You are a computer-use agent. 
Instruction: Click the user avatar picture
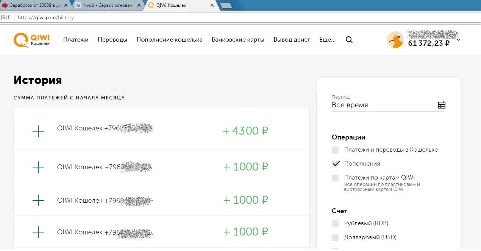pyautogui.click(x=395, y=40)
